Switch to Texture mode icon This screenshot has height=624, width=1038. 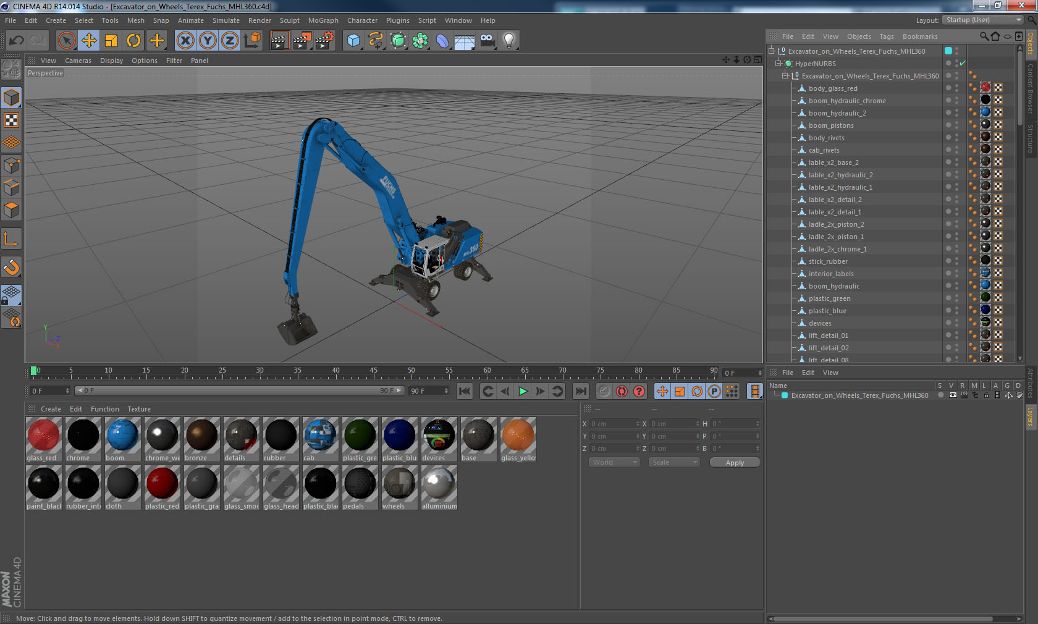click(11, 120)
